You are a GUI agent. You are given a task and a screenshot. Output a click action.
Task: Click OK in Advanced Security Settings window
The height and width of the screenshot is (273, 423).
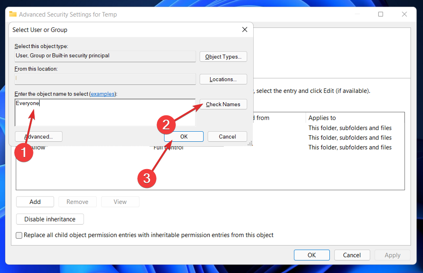(x=312, y=255)
